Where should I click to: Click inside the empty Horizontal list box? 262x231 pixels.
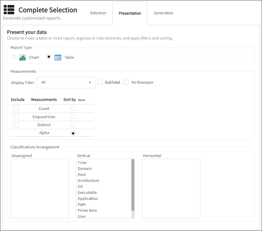171,189
